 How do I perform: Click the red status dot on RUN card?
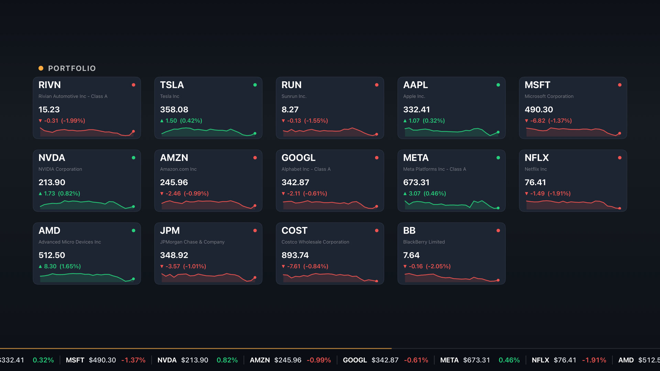pos(377,85)
